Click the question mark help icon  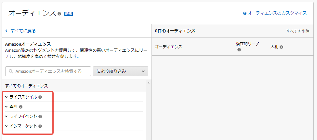point(245,13)
